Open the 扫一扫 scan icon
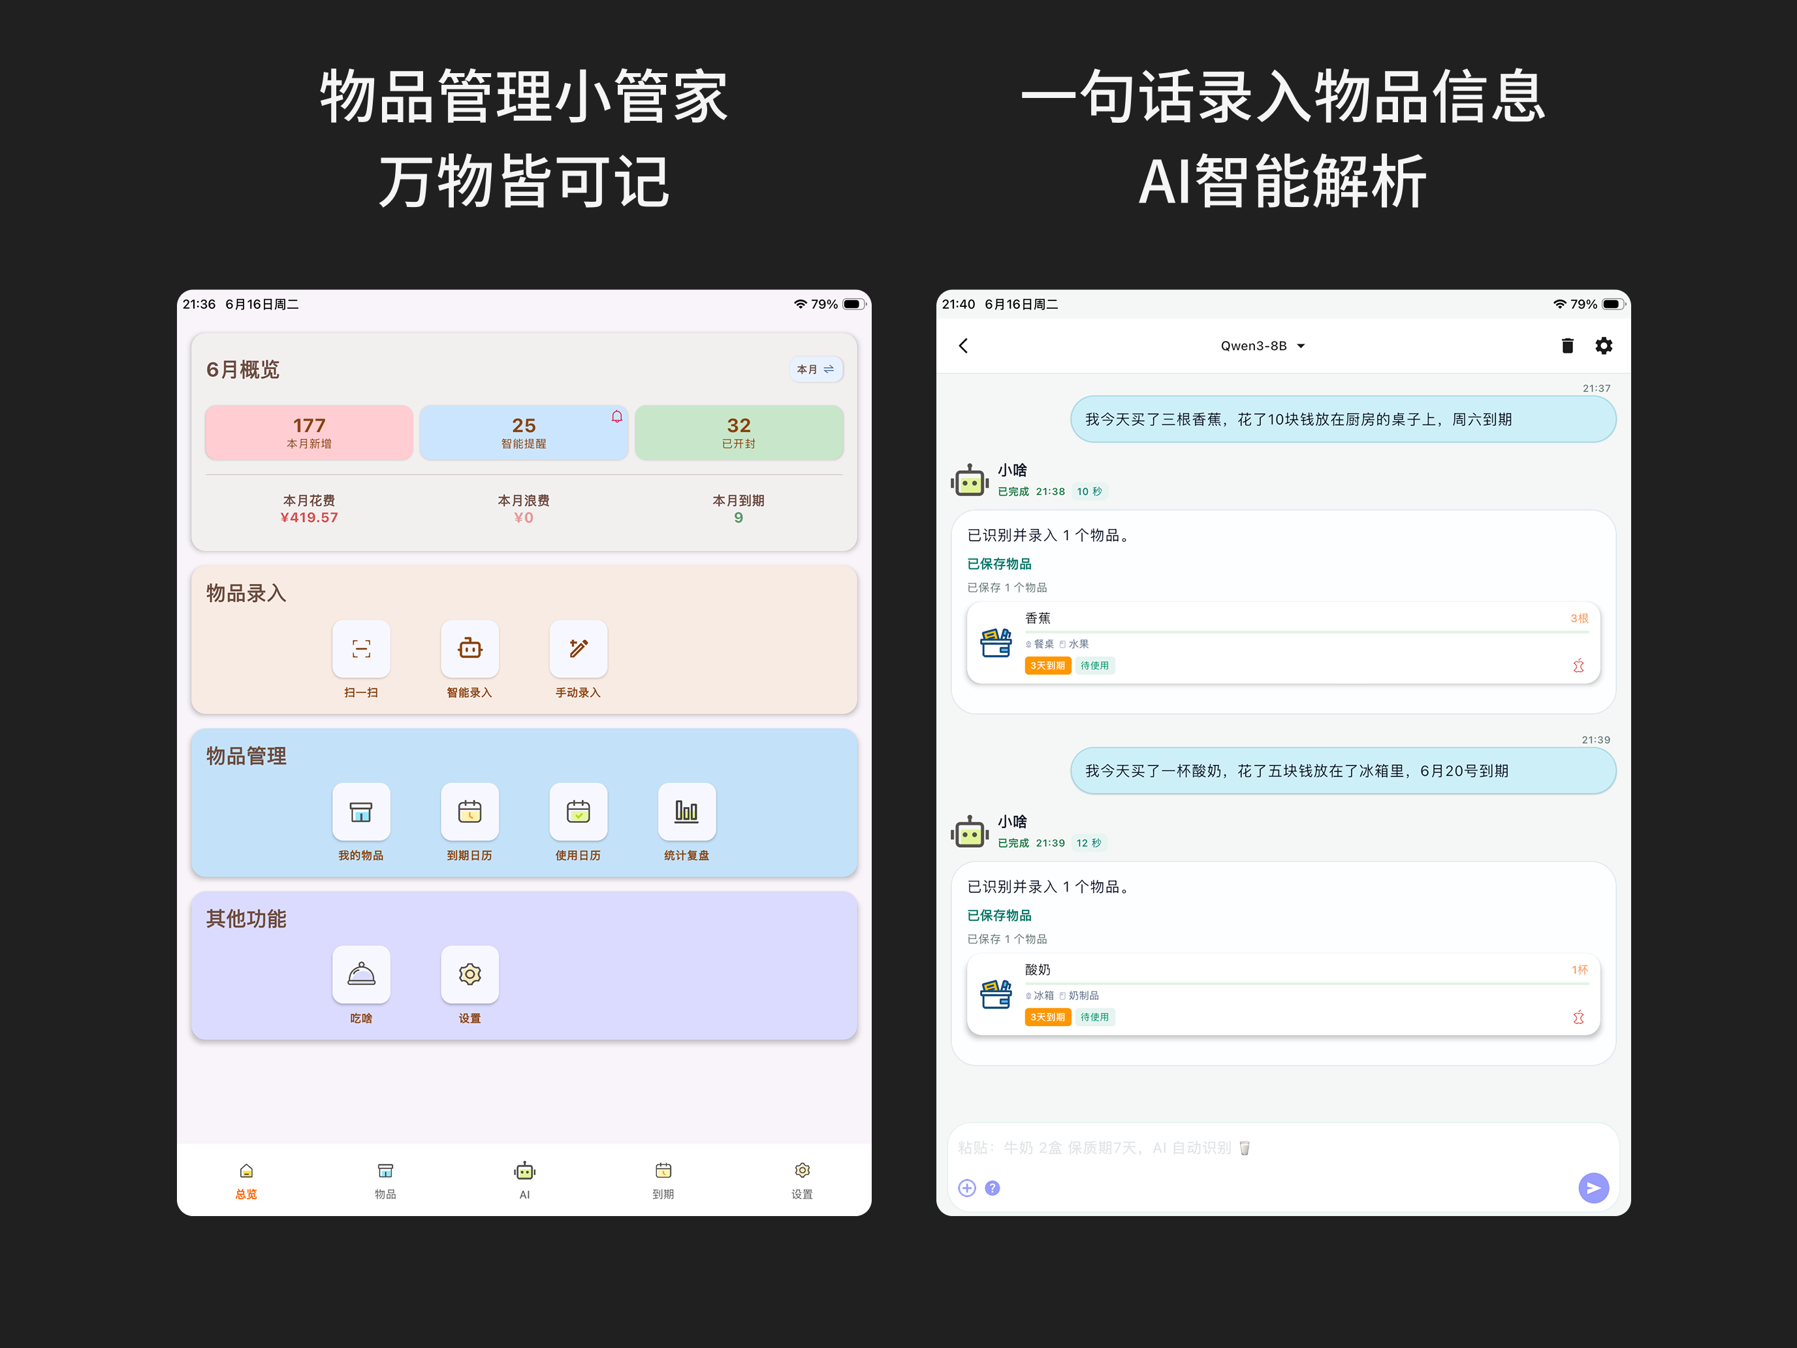1797x1348 pixels. tap(360, 649)
